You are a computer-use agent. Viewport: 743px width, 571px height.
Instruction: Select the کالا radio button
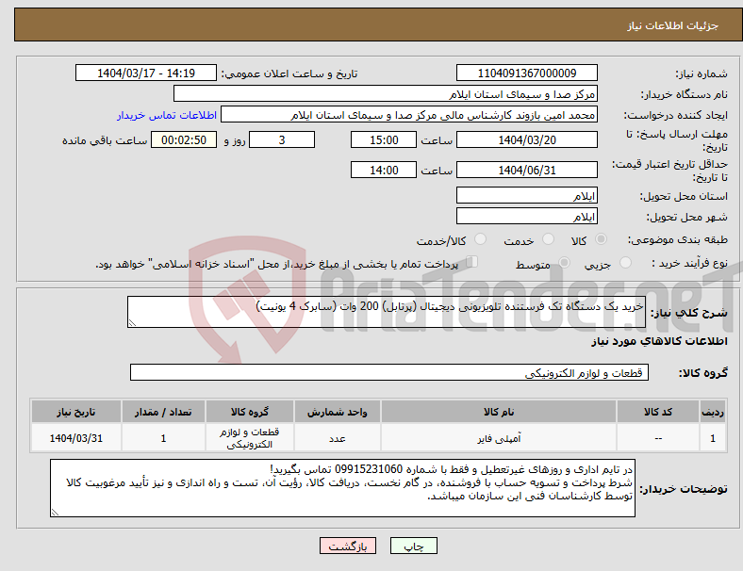click(601, 239)
